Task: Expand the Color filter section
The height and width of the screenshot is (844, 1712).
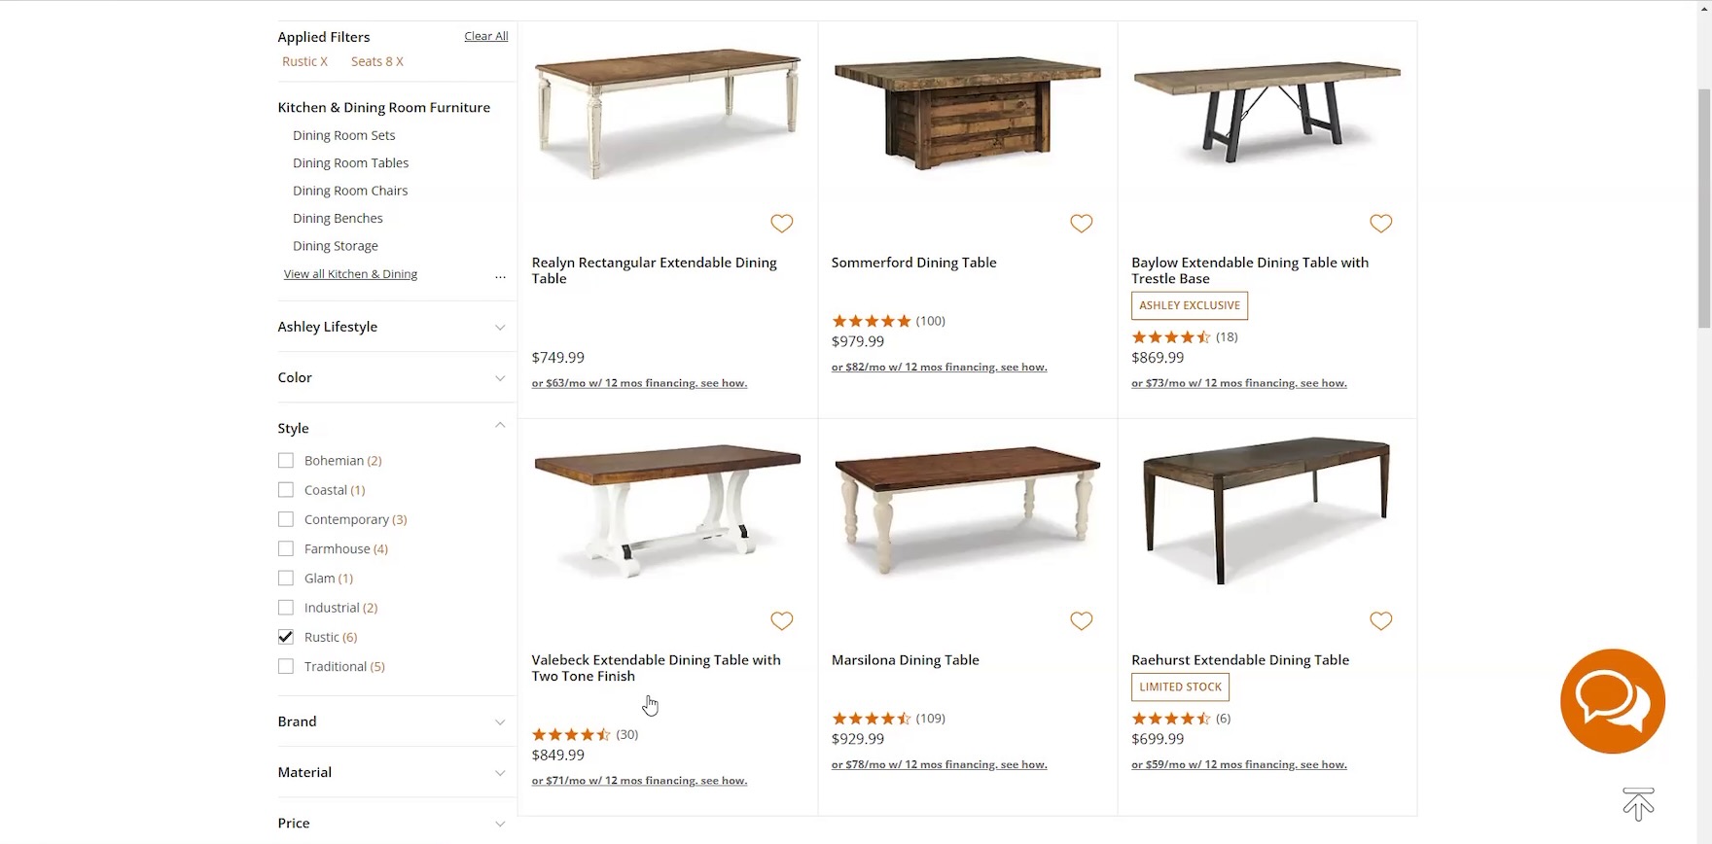Action: [392, 377]
